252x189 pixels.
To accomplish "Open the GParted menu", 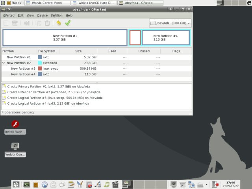I will [9, 15].
